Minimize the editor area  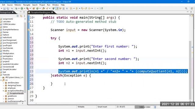tap(188, 12)
